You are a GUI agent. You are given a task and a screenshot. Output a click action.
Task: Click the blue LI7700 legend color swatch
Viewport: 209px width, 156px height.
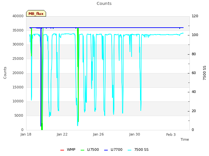[x=106, y=150]
